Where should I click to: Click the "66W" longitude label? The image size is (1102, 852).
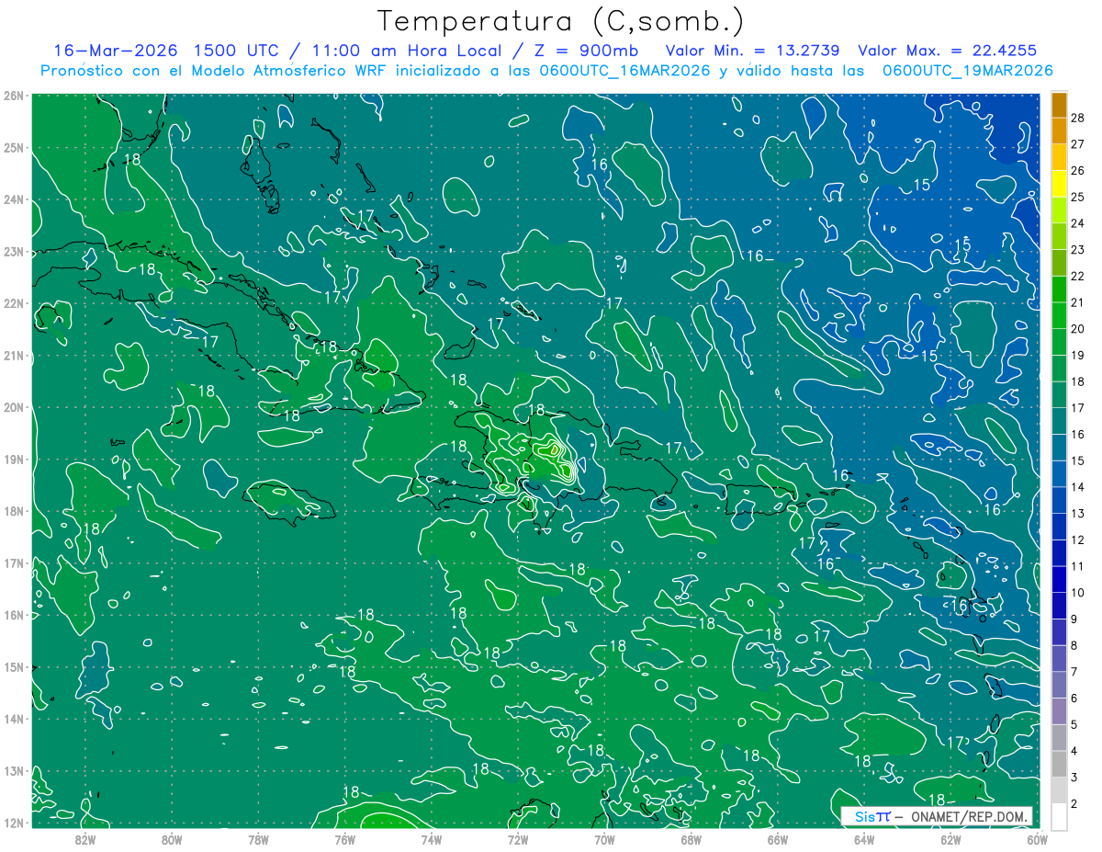pyautogui.click(x=777, y=838)
